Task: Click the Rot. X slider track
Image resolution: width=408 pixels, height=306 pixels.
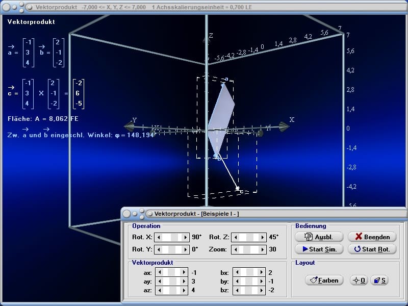Action: coord(172,237)
